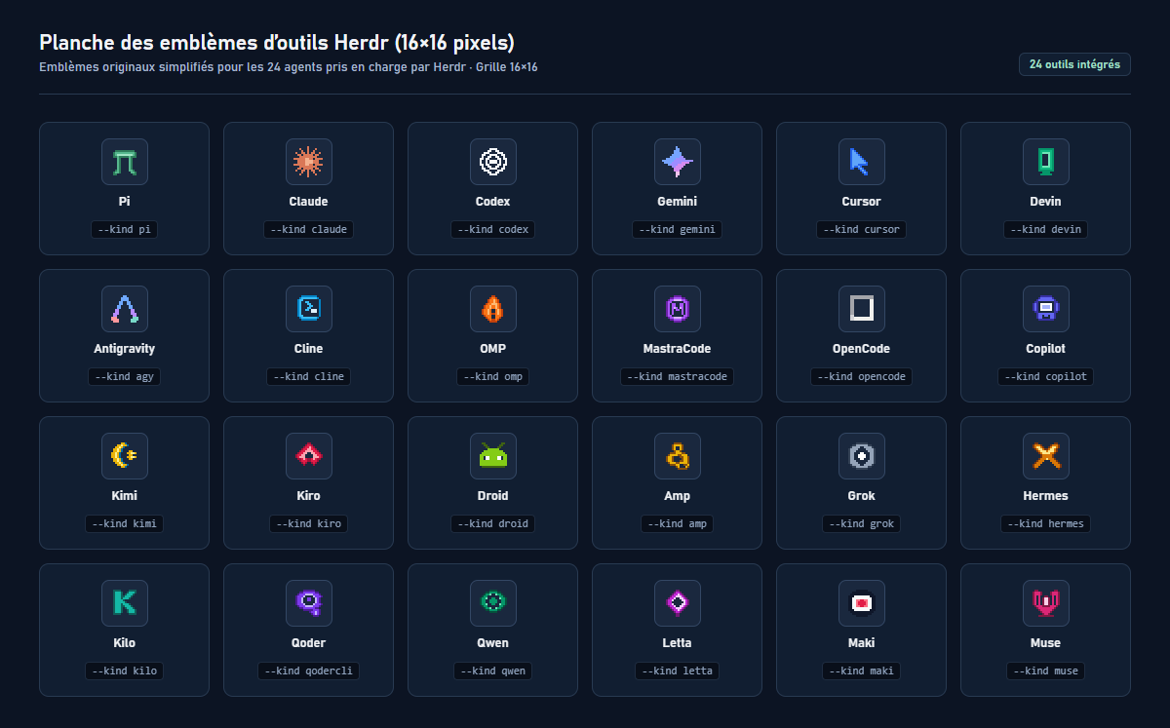Image resolution: width=1170 pixels, height=728 pixels.
Task: Click the "--kind agy" code chip
Action: coord(124,377)
